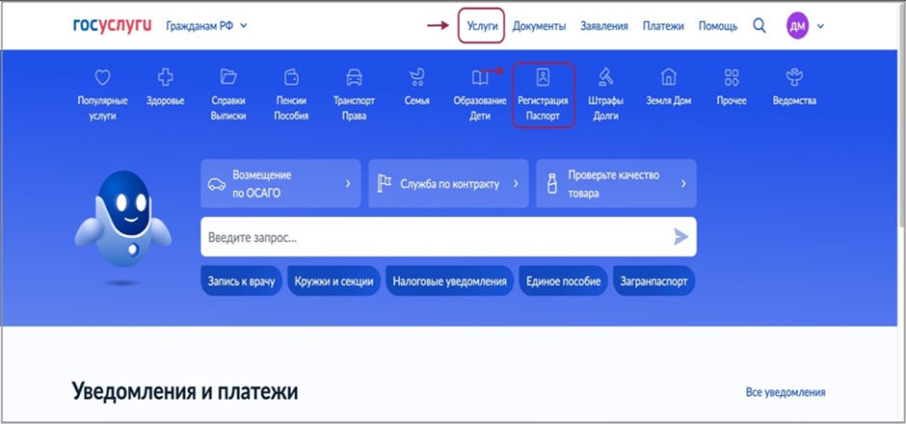Click the Кружки и секции button
Screen dimensions: 906x424
pos(334,281)
